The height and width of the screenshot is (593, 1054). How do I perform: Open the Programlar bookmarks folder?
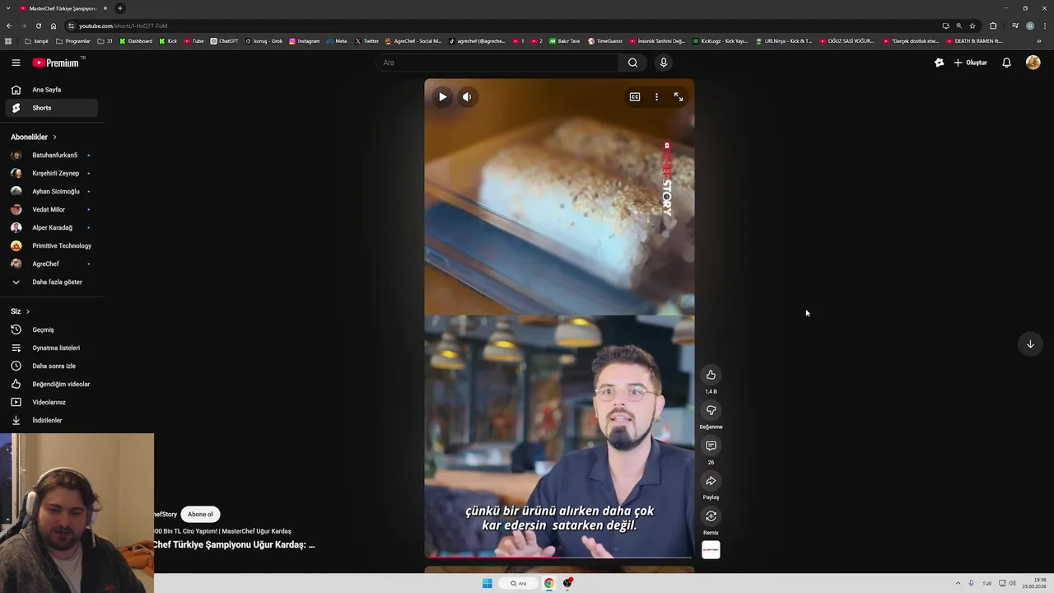point(73,41)
